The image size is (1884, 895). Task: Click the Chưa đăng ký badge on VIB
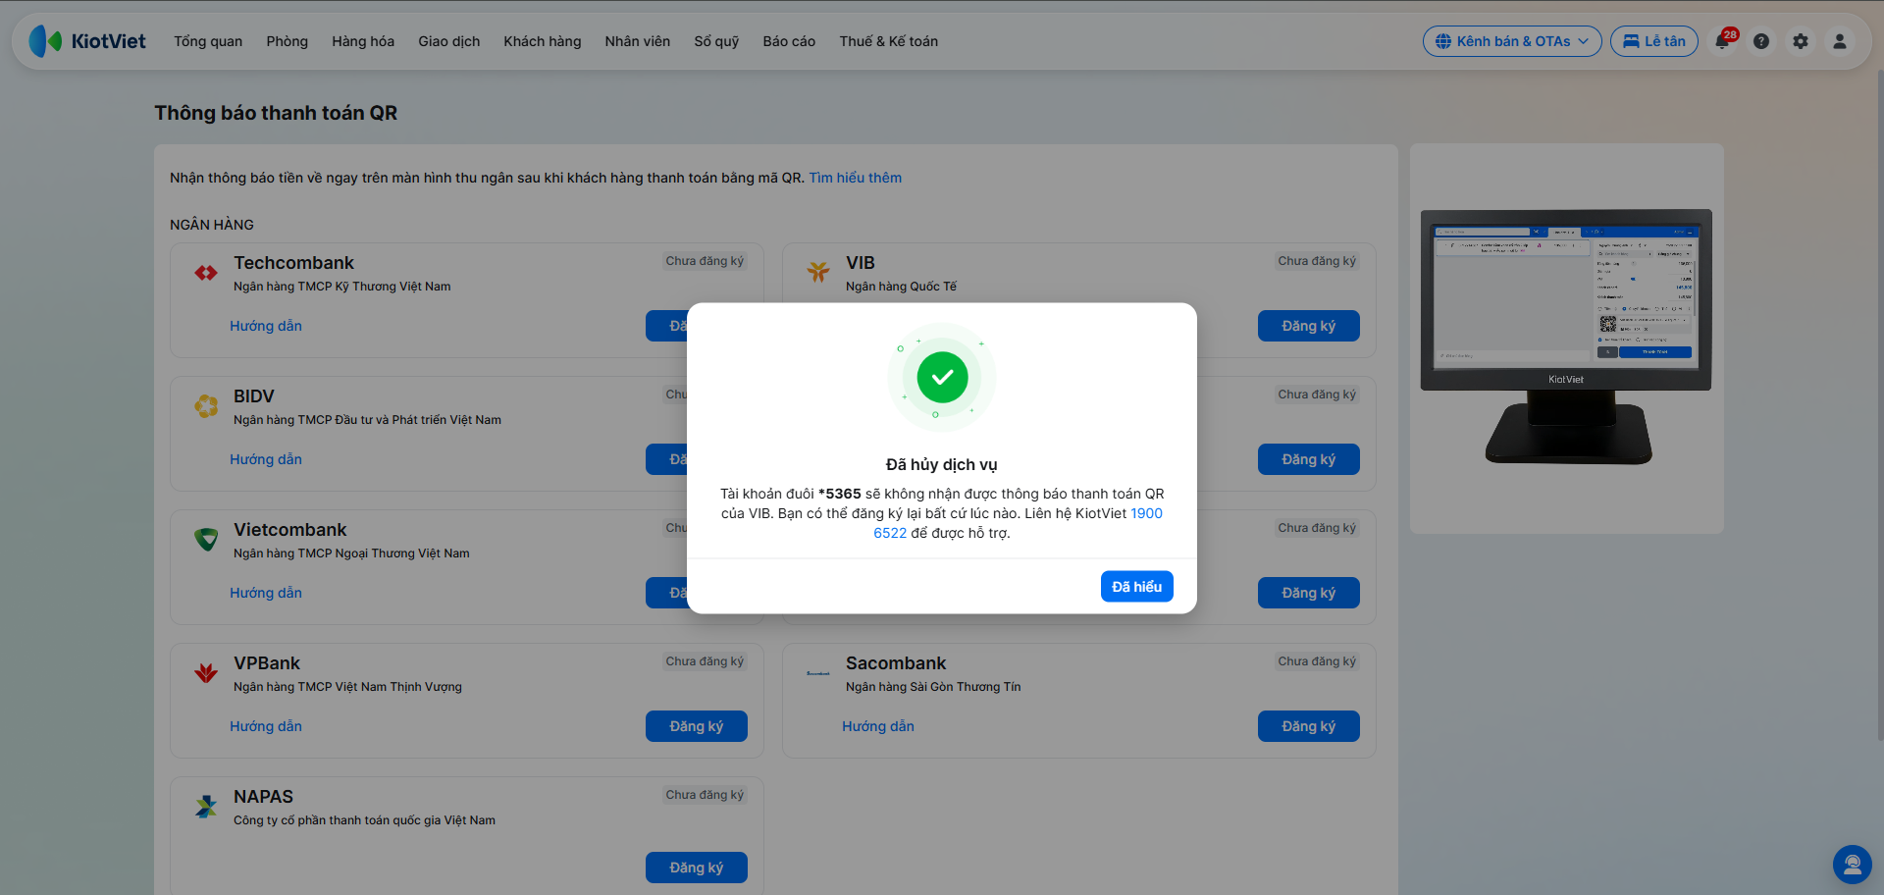click(x=1317, y=261)
